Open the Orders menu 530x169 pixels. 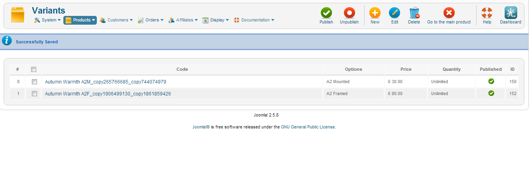[x=151, y=20]
